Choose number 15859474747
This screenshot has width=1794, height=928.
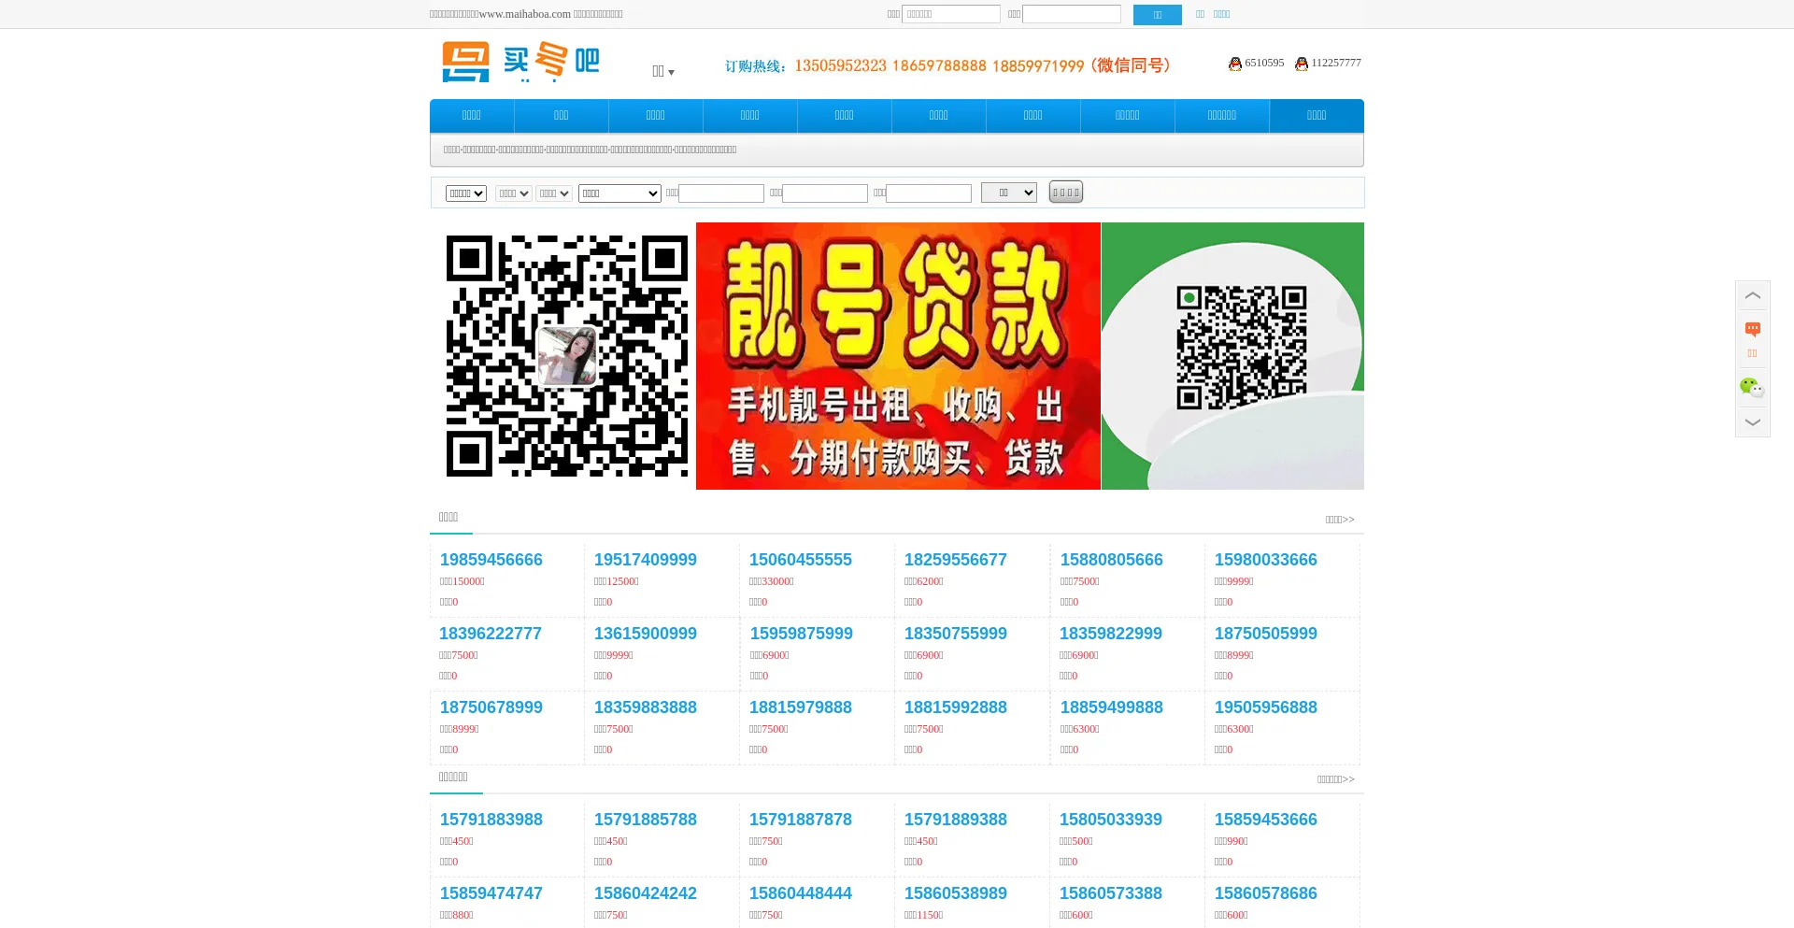tap(491, 893)
